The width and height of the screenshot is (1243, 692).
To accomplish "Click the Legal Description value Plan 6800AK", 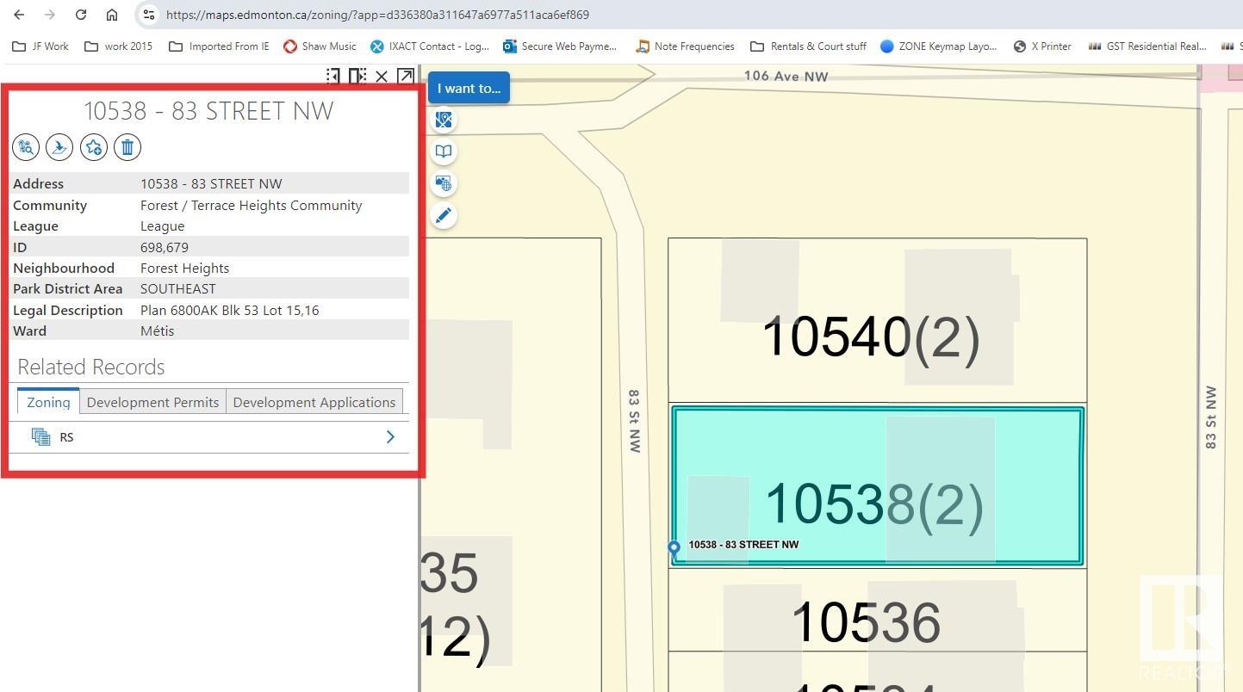I will coord(229,310).
